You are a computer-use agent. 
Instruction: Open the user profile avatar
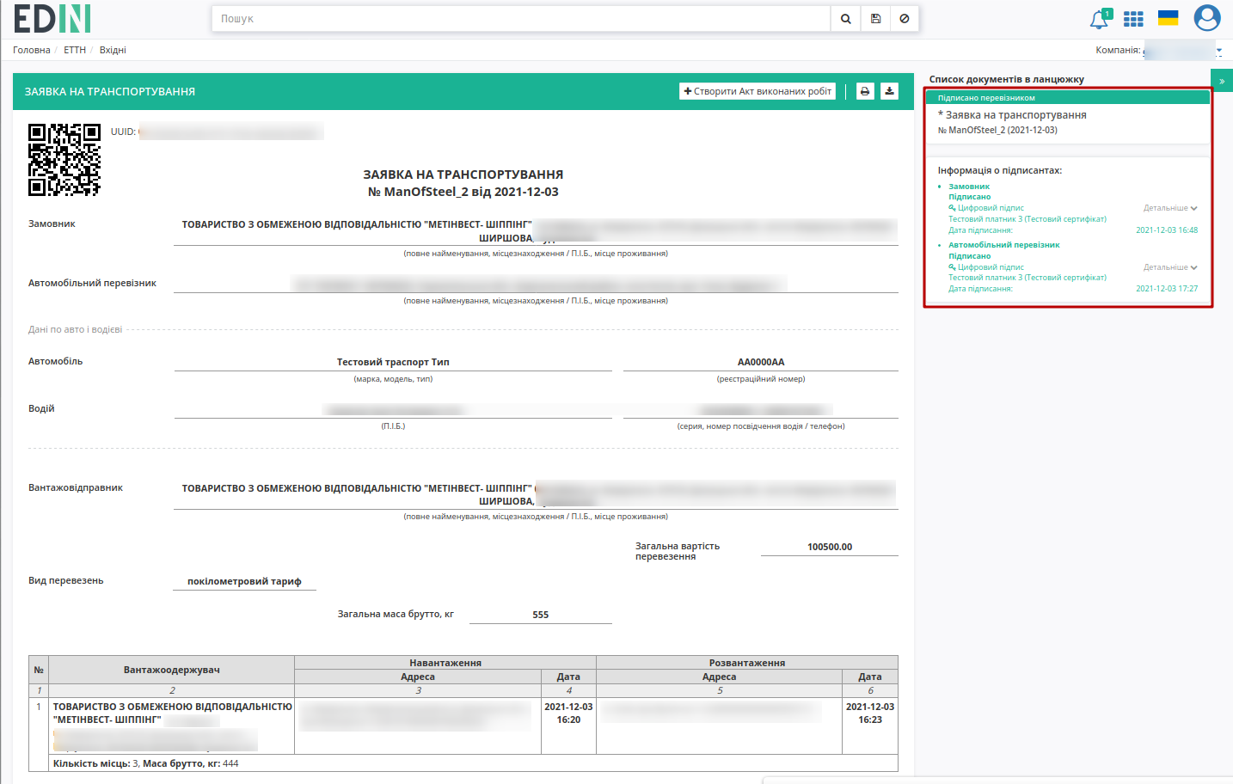[1207, 18]
